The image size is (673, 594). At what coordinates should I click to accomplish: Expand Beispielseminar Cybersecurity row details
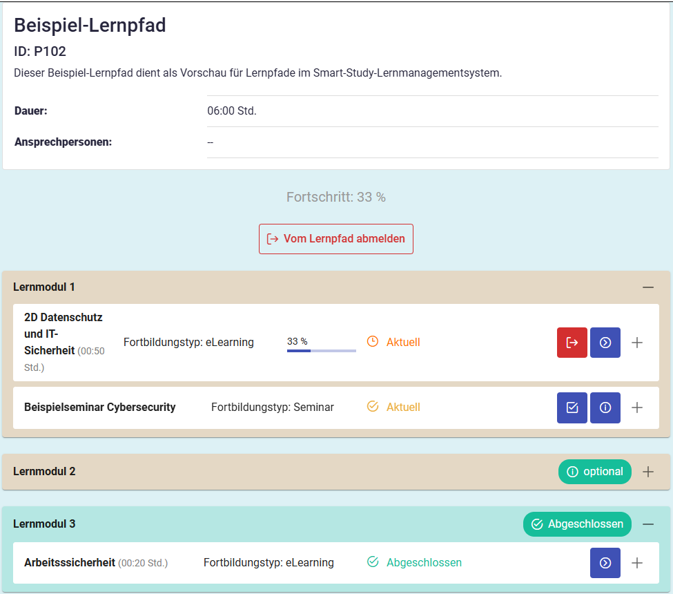click(637, 408)
